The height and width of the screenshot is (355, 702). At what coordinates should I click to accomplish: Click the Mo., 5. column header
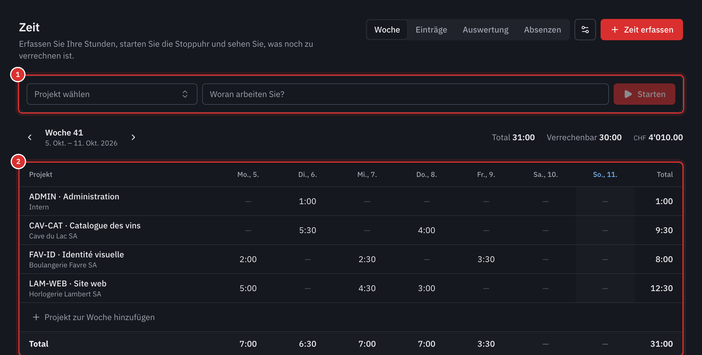click(x=248, y=175)
